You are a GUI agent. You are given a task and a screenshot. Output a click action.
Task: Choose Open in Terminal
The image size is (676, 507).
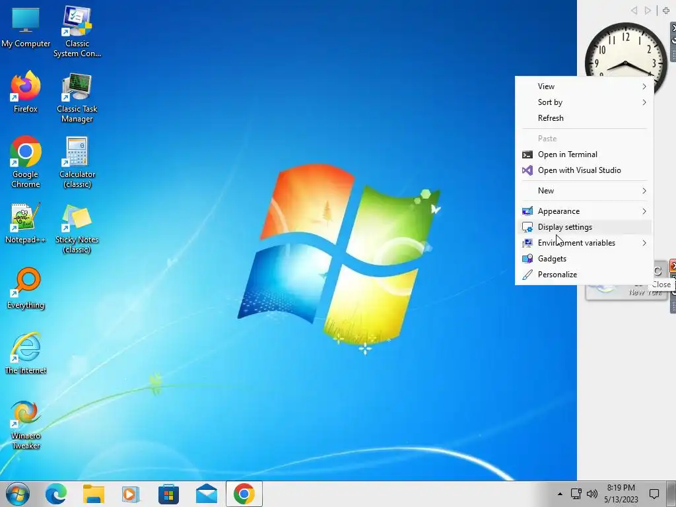[584, 154]
